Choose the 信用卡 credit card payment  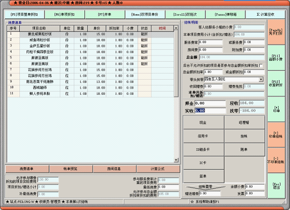click(x=203, y=136)
